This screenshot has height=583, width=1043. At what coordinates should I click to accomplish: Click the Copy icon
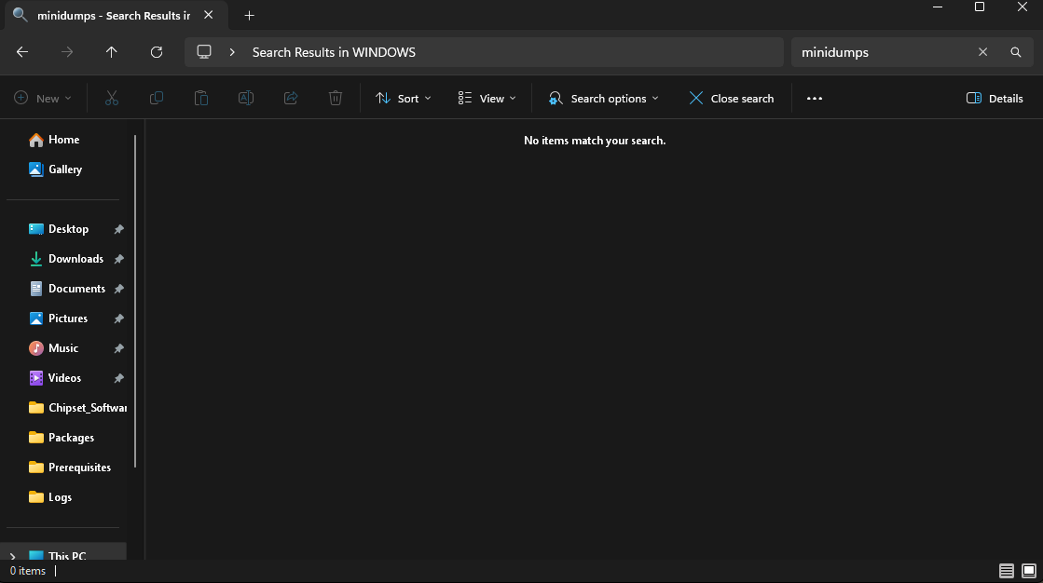(x=157, y=99)
